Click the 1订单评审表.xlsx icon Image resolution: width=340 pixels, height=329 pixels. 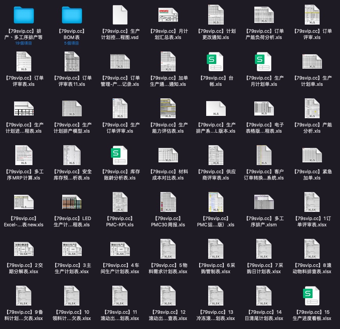[x=312, y=202]
